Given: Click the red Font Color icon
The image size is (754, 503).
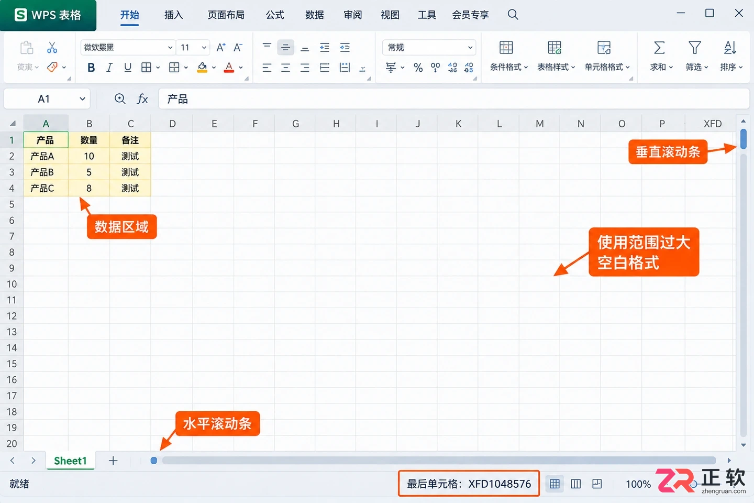Looking at the screenshot, I should (x=229, y=67).
